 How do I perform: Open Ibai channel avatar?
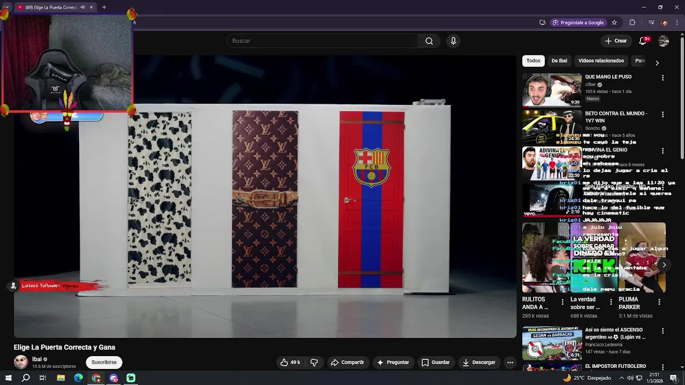click(21, 362)
